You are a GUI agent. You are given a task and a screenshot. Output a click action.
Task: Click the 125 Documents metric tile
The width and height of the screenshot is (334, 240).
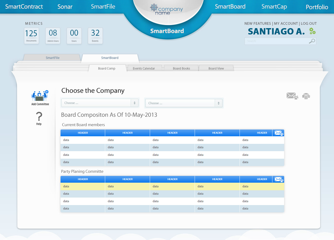pos(32,36)
